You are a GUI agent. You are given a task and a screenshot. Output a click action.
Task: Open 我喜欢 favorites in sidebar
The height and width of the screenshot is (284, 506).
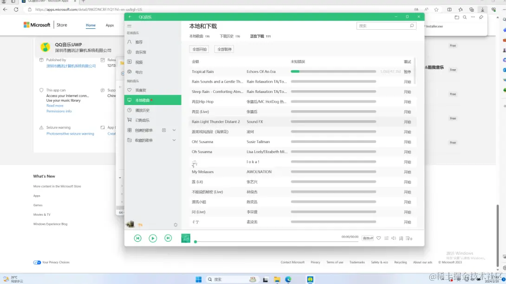click(x=141, y=90)
